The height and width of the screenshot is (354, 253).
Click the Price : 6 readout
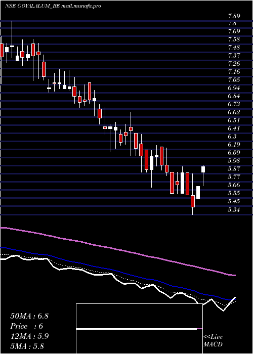coord(26,326)
